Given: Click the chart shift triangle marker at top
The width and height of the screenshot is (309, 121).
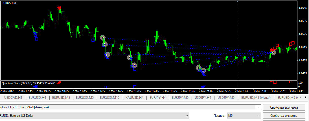Looking at the screenshot, I should 238,1.
